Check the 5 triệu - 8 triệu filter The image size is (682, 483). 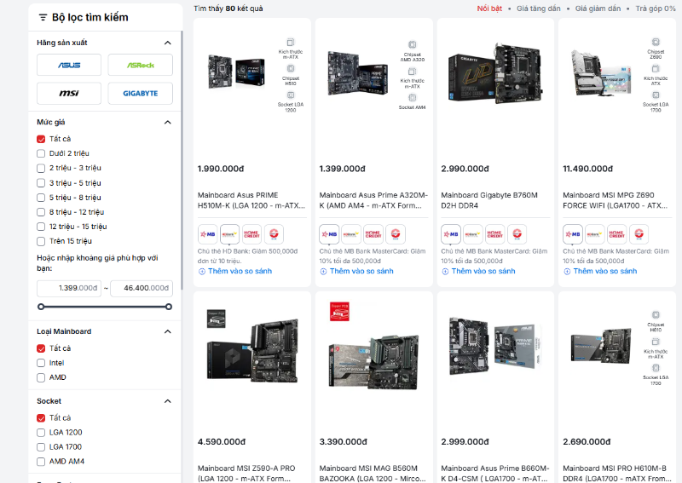pos(41,198)
